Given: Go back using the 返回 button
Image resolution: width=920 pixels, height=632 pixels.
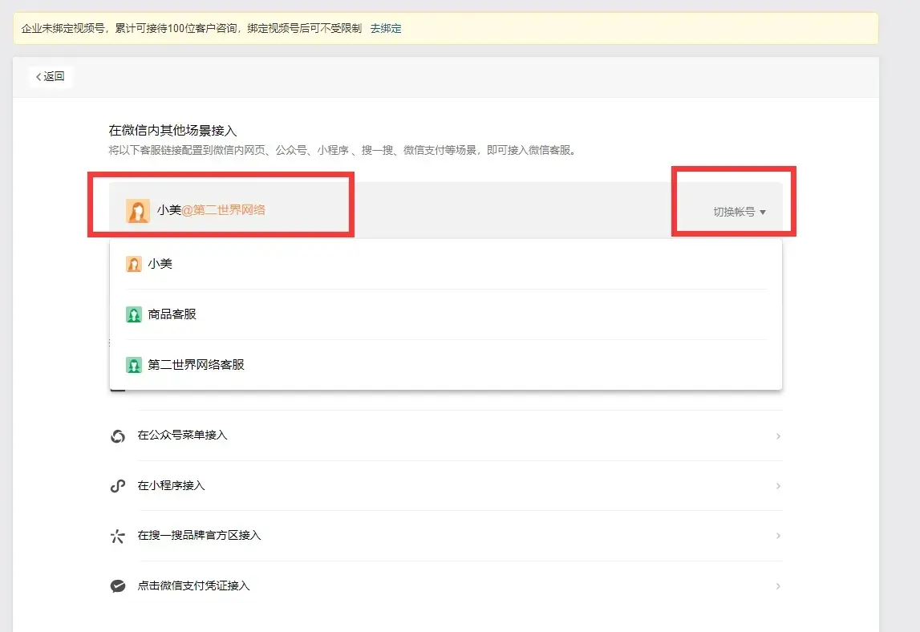Looking at the screenshot, I should point(50,77).
